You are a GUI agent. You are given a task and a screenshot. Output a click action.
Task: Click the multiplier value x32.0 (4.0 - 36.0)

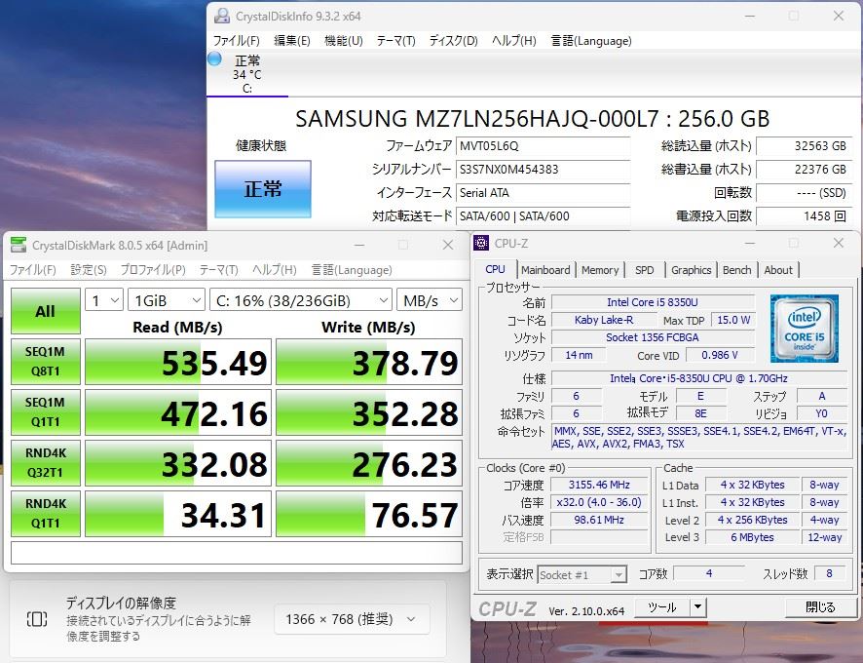(599, 503)
